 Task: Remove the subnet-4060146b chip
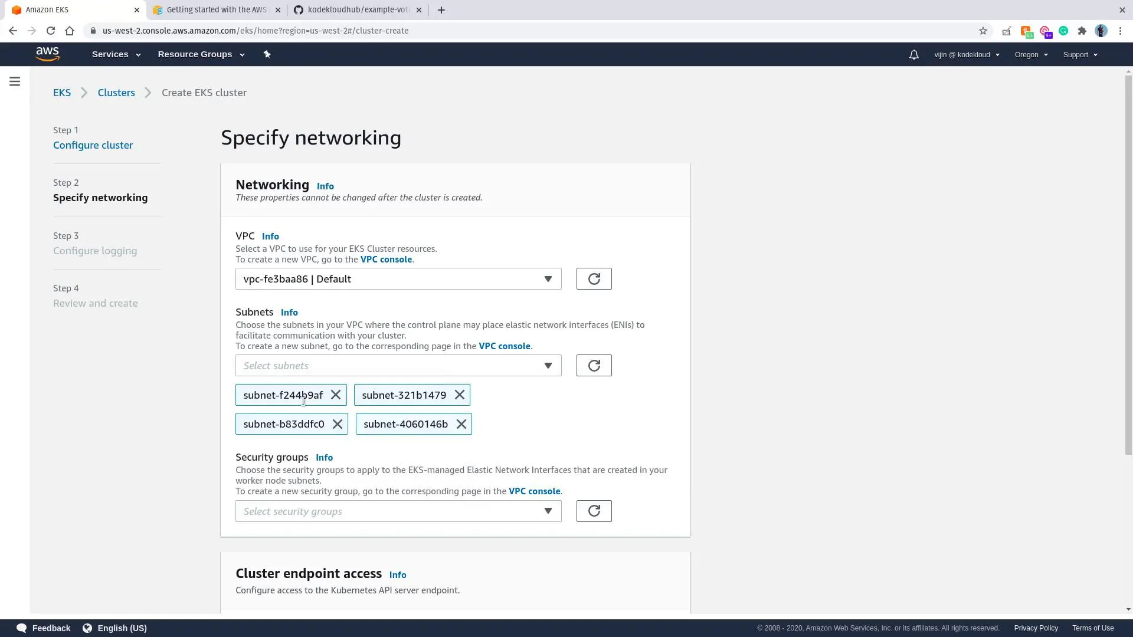461,423
